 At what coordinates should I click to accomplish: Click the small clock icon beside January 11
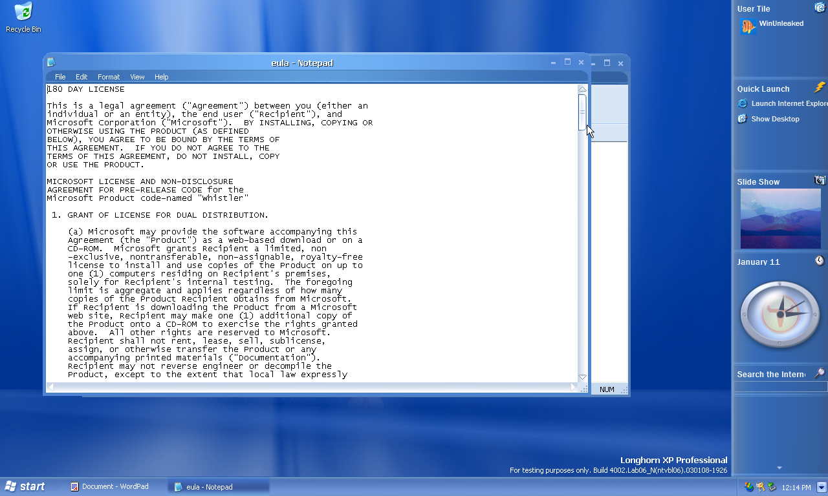point(820,260)
